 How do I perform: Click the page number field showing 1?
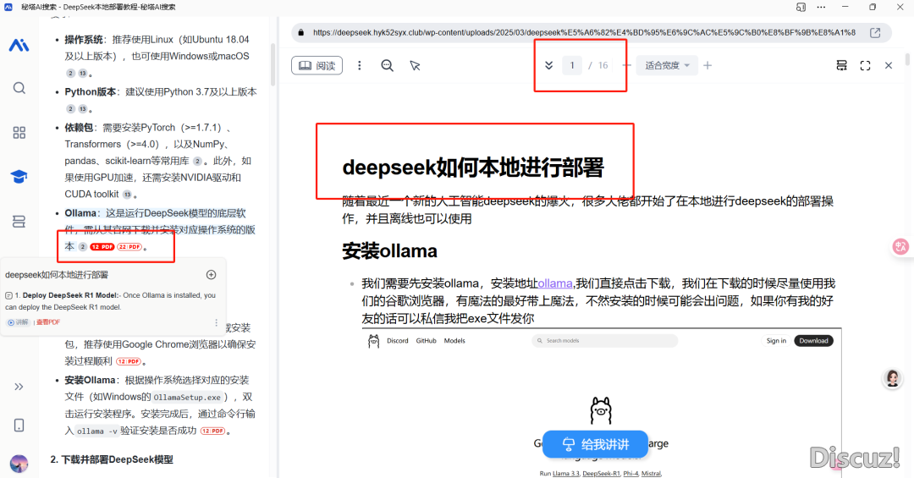click(x=572, y=65)
